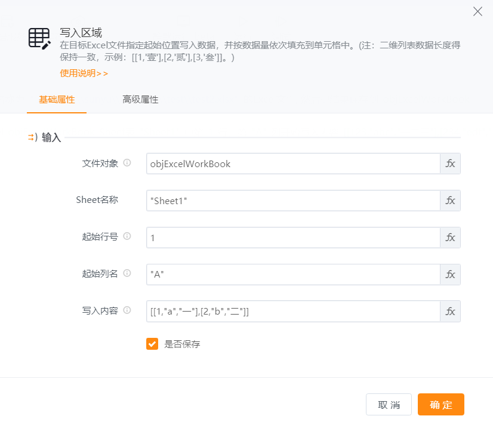
Task: Click the objExcelWorkBook input field
Action: tap(293, 164)
